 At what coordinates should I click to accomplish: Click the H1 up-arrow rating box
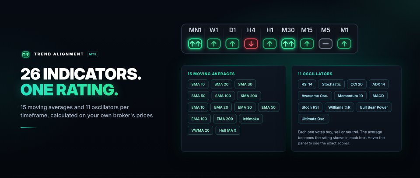coord(270,44)
